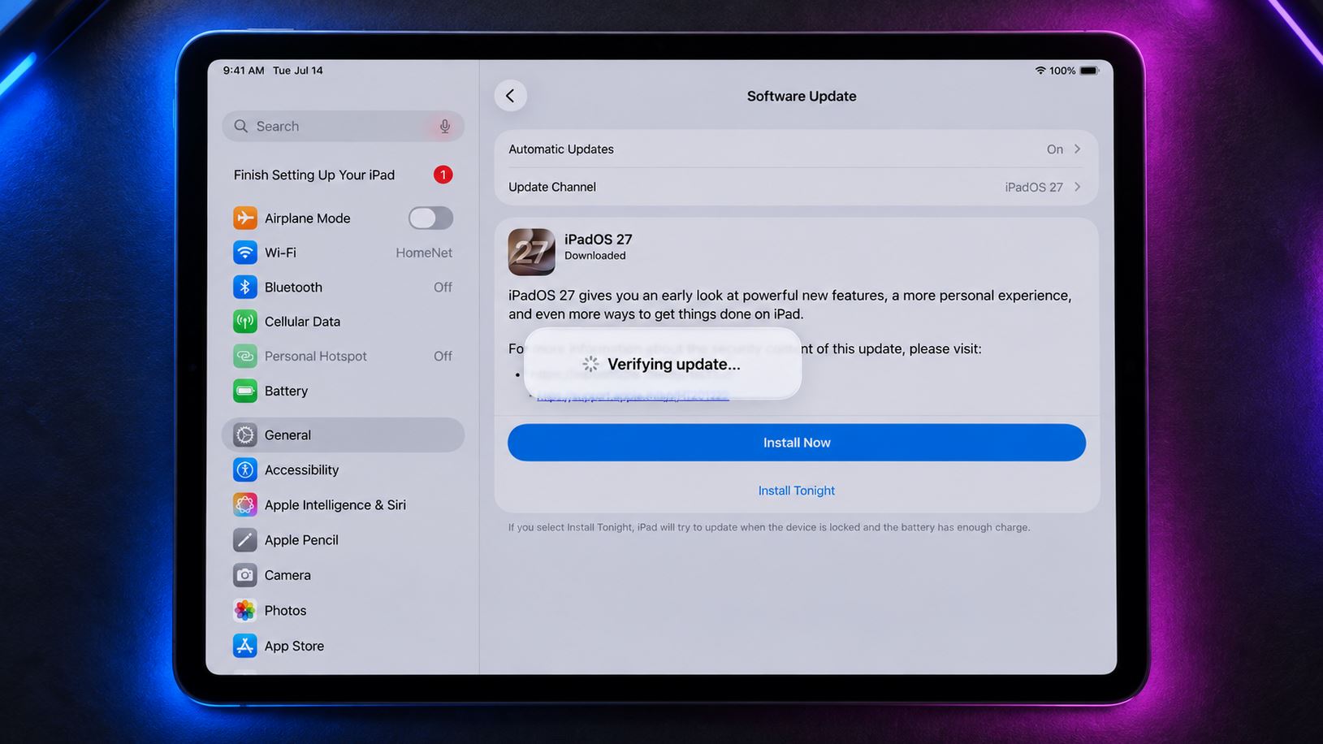Open Bluetooth settings row label
1323x744 pixels.
[293, 287]
